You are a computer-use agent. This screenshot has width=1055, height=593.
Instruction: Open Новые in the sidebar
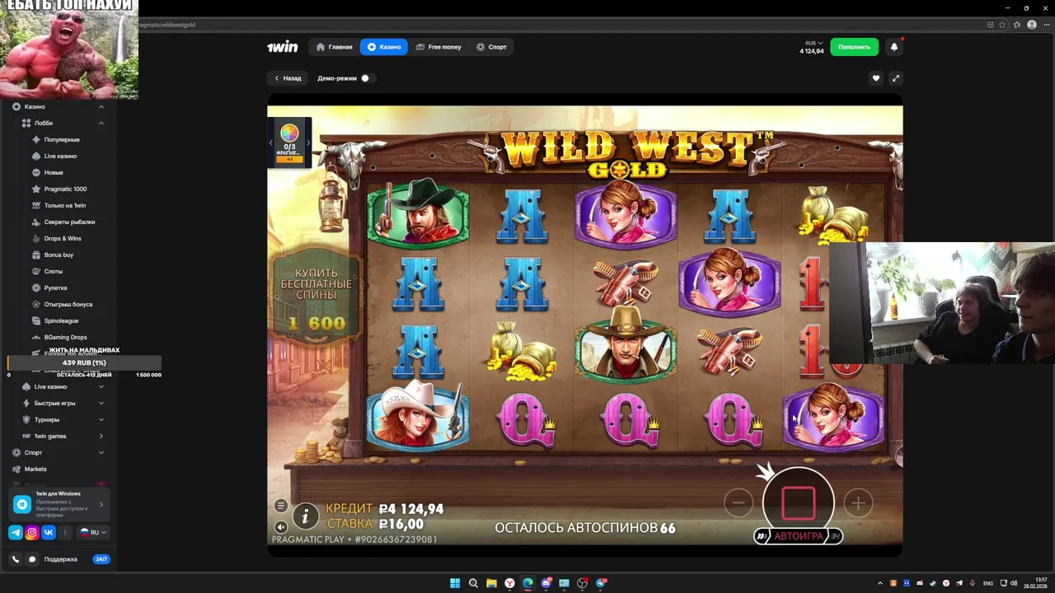point(54,172)
